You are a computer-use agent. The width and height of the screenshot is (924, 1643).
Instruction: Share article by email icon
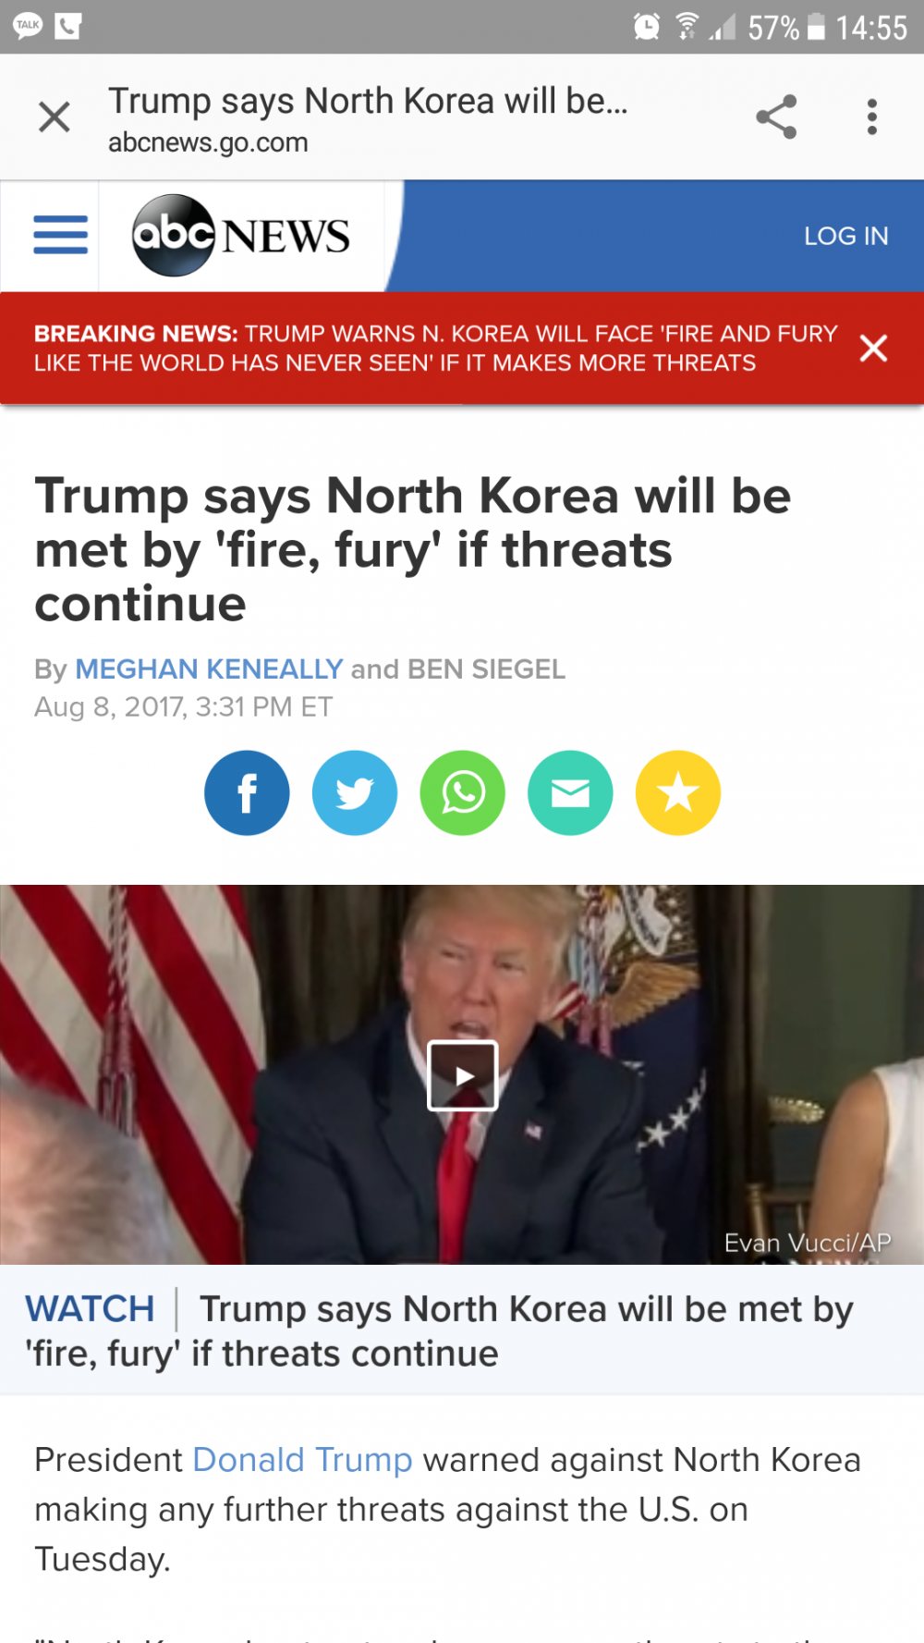pyautogui.click(x=570, y=792)
